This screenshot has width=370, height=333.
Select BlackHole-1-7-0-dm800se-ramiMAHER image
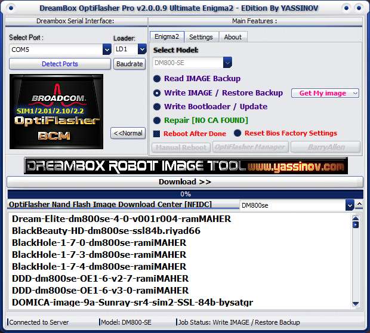click(x=99, y=243)
